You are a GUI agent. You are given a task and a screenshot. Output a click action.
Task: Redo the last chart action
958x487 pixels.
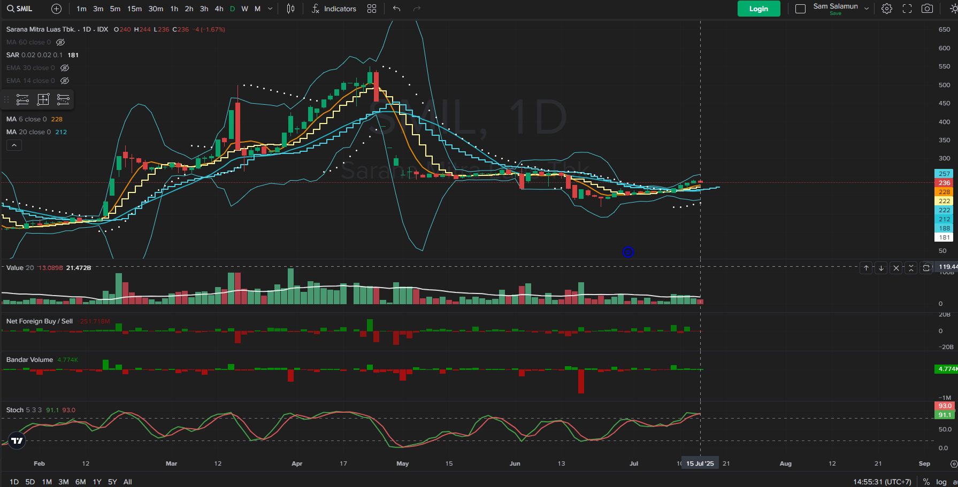417,9
